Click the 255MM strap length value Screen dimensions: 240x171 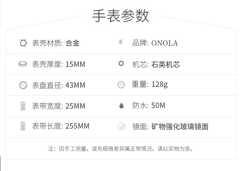click(77, 126)
